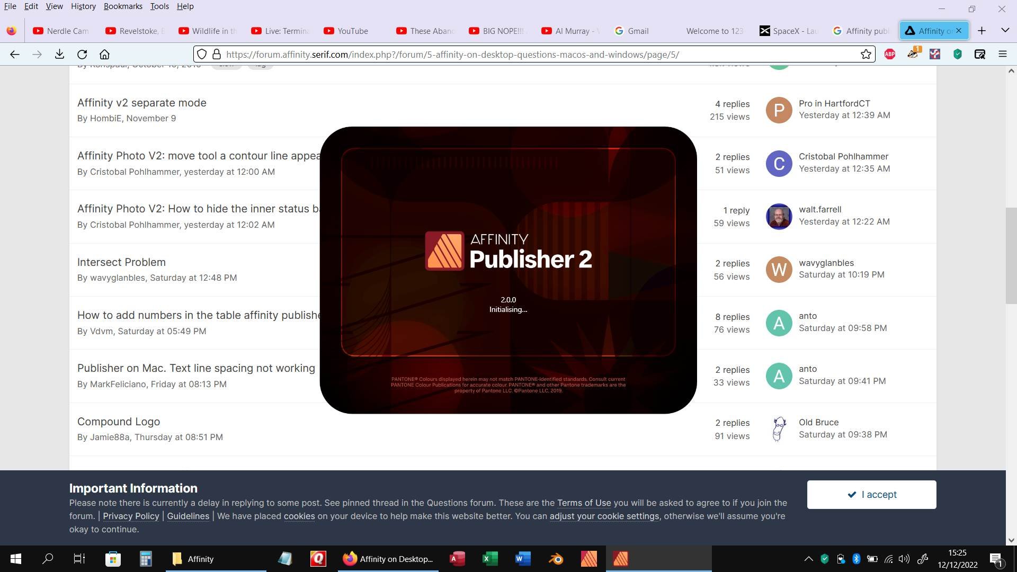Open Excel from the taskbar
This screenshot has width=1017, height=572.
490,559
